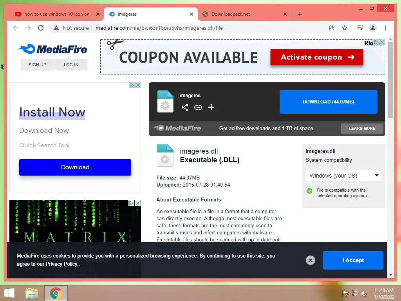Image resolution: width=401 pixels, height=301 pixels.
Task: Open File Explorer from the taskbar
Action: pos(32,293)
